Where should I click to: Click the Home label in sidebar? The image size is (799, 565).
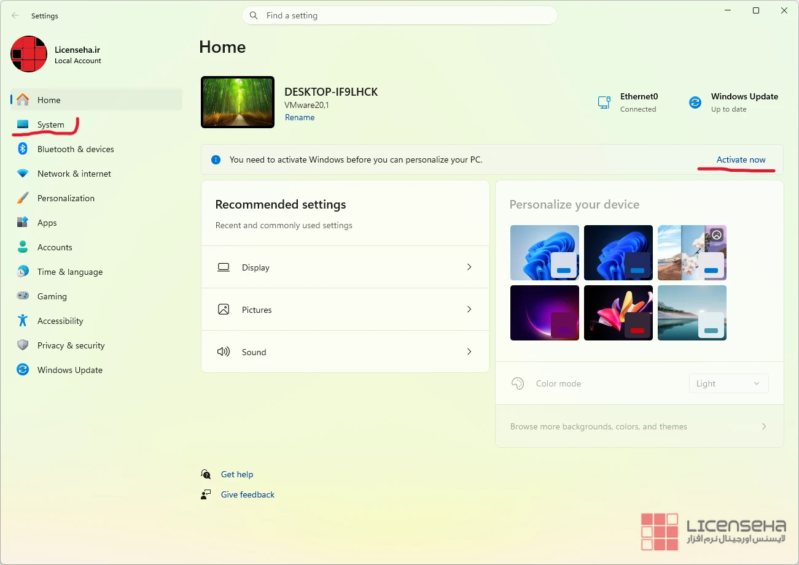[x=49, y=100]
